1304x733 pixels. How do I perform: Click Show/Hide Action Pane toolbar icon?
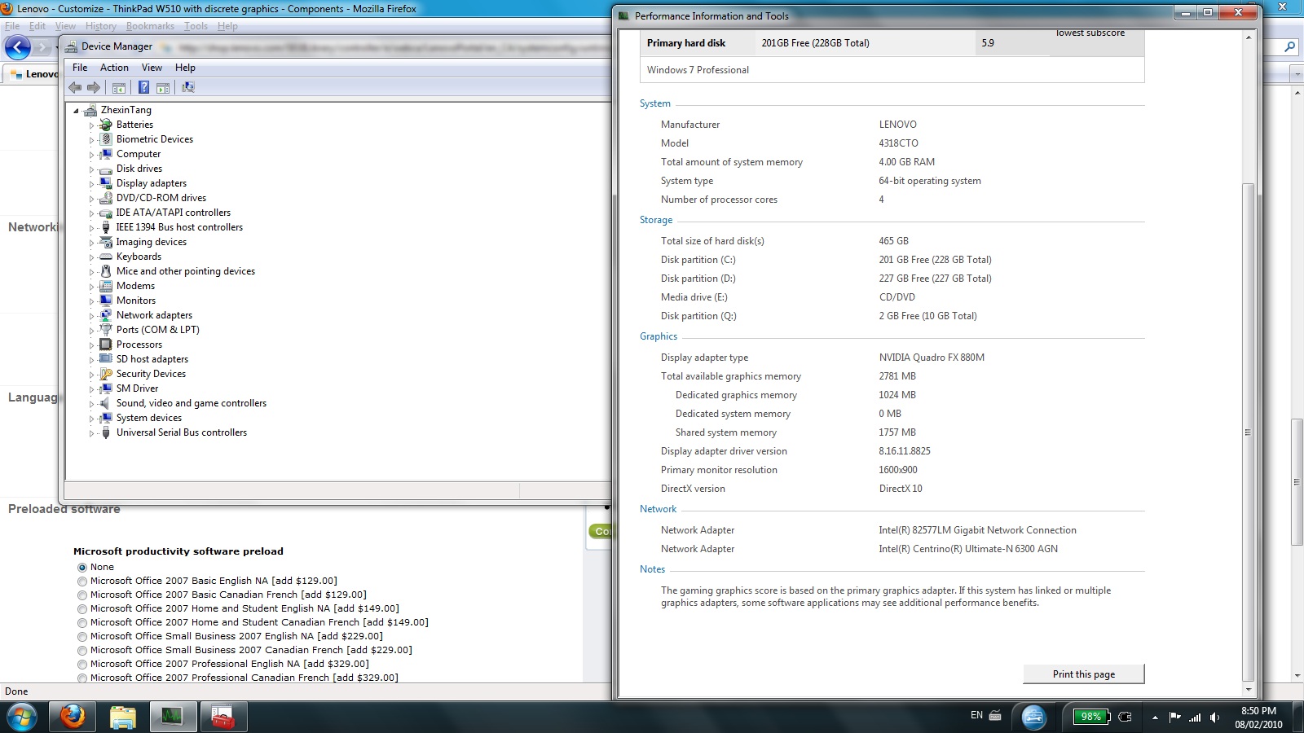tap(162, 87)
